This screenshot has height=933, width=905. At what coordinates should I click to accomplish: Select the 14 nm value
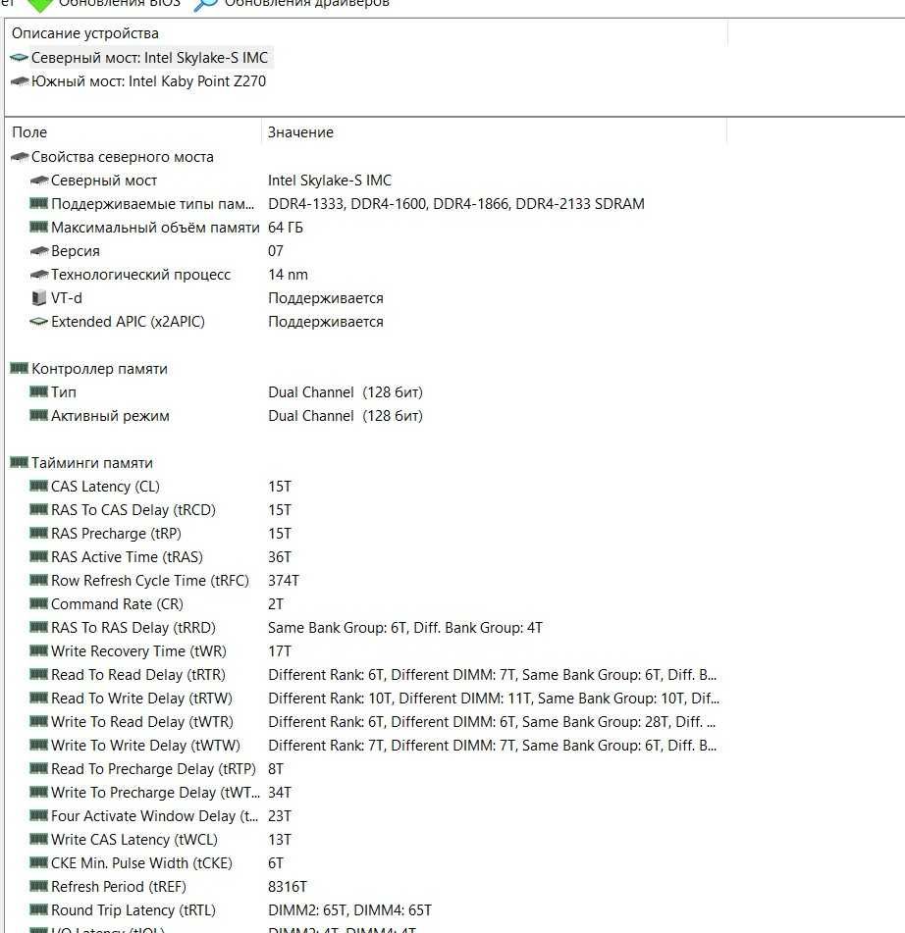[288, 275]
